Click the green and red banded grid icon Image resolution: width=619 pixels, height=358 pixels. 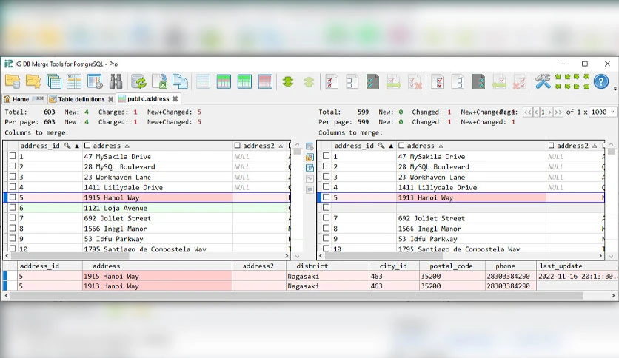224,81
